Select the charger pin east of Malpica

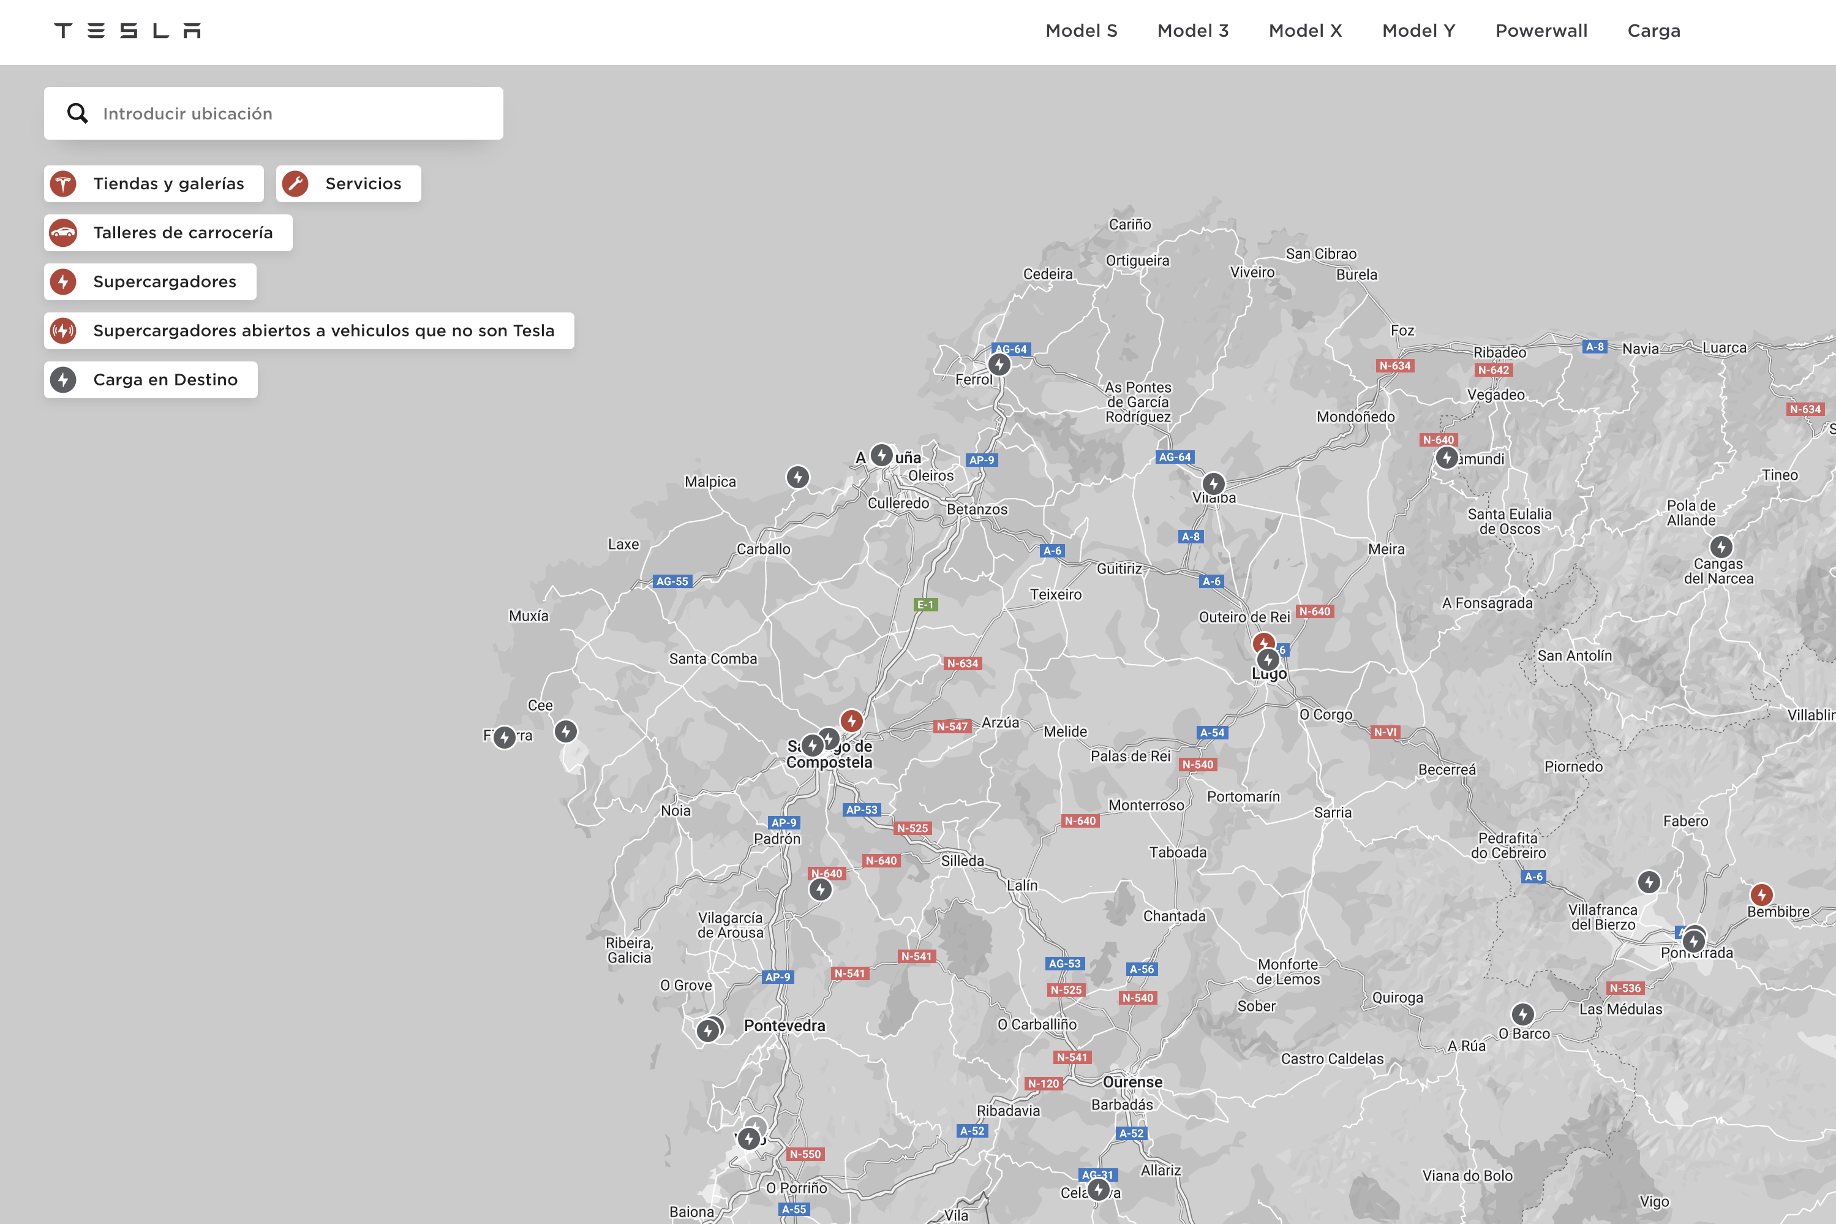(x=797, y=477)
